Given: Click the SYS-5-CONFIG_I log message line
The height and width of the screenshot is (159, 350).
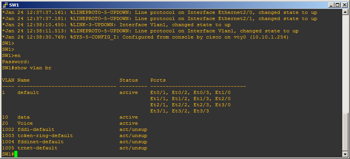Looking at the screenshot, I should pos(145,37).
